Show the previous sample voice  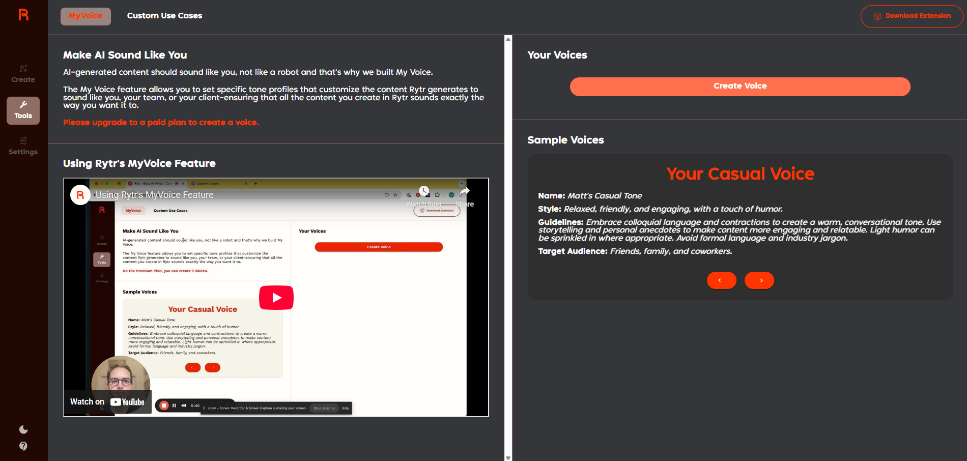721,280
